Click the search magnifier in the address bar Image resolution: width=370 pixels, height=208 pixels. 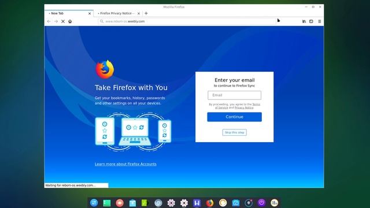102,21
